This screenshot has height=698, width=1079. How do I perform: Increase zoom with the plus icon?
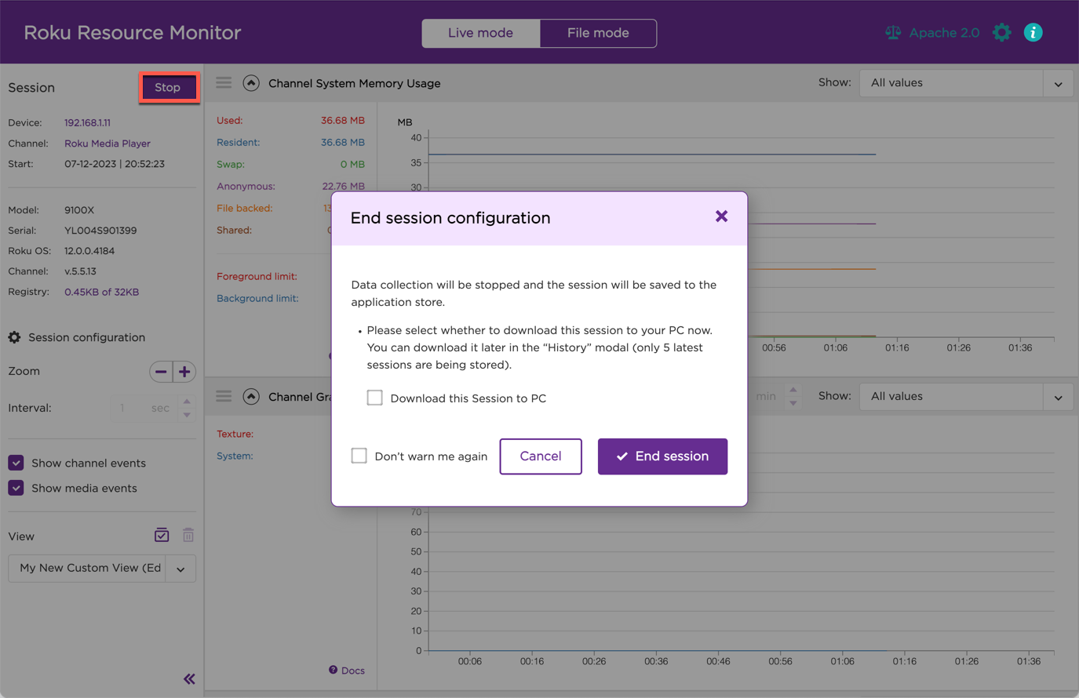[x=184, y=371]
